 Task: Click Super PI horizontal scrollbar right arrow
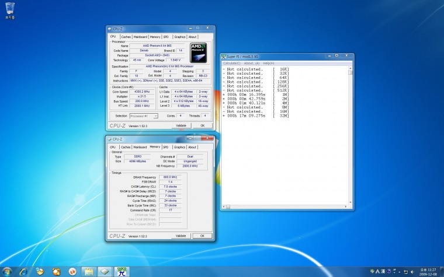(x=346, y=207)
